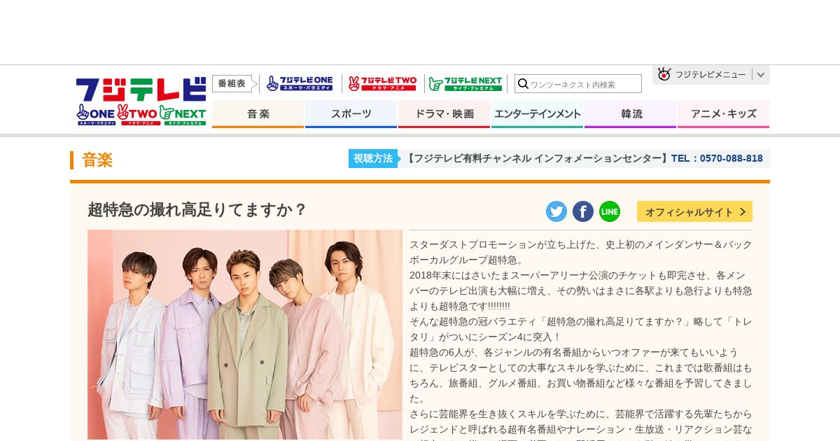Open the ドラマ・映画 category tab
Viewport: 840px width, 441px height.
444,114
